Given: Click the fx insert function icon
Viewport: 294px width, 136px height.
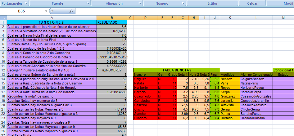Looking at the screenshot, I should (x=71, y=11).
